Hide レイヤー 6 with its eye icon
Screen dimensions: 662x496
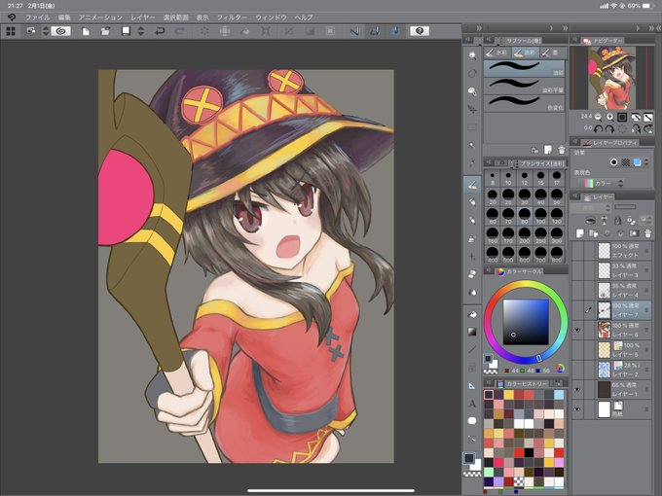[x=576, y=330]
